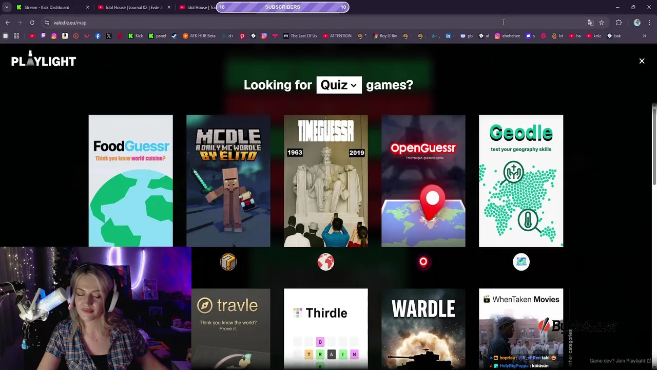Open the Kick 'panel' bookmark
657x370 pixels.
click(158, 36)
